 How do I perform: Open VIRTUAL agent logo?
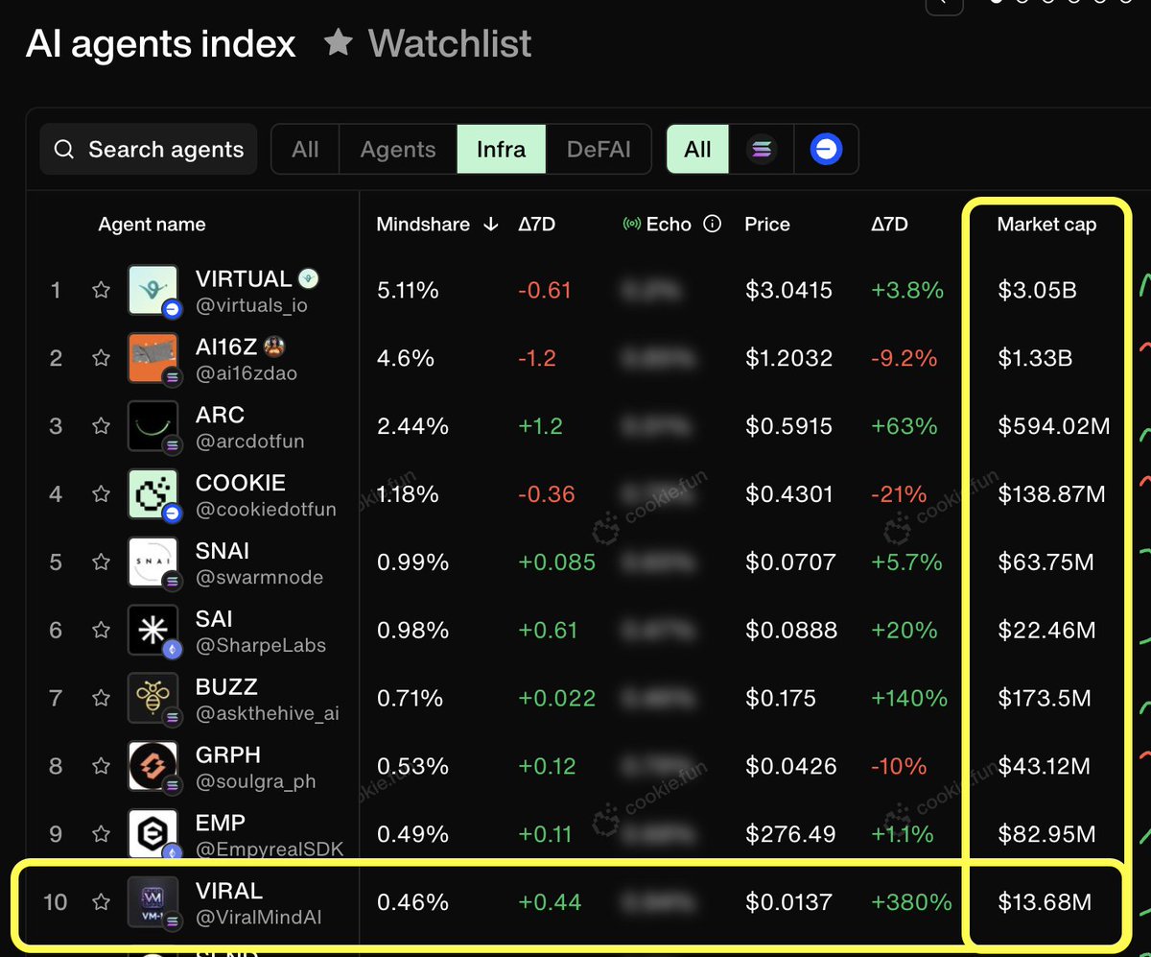(153, 290)
